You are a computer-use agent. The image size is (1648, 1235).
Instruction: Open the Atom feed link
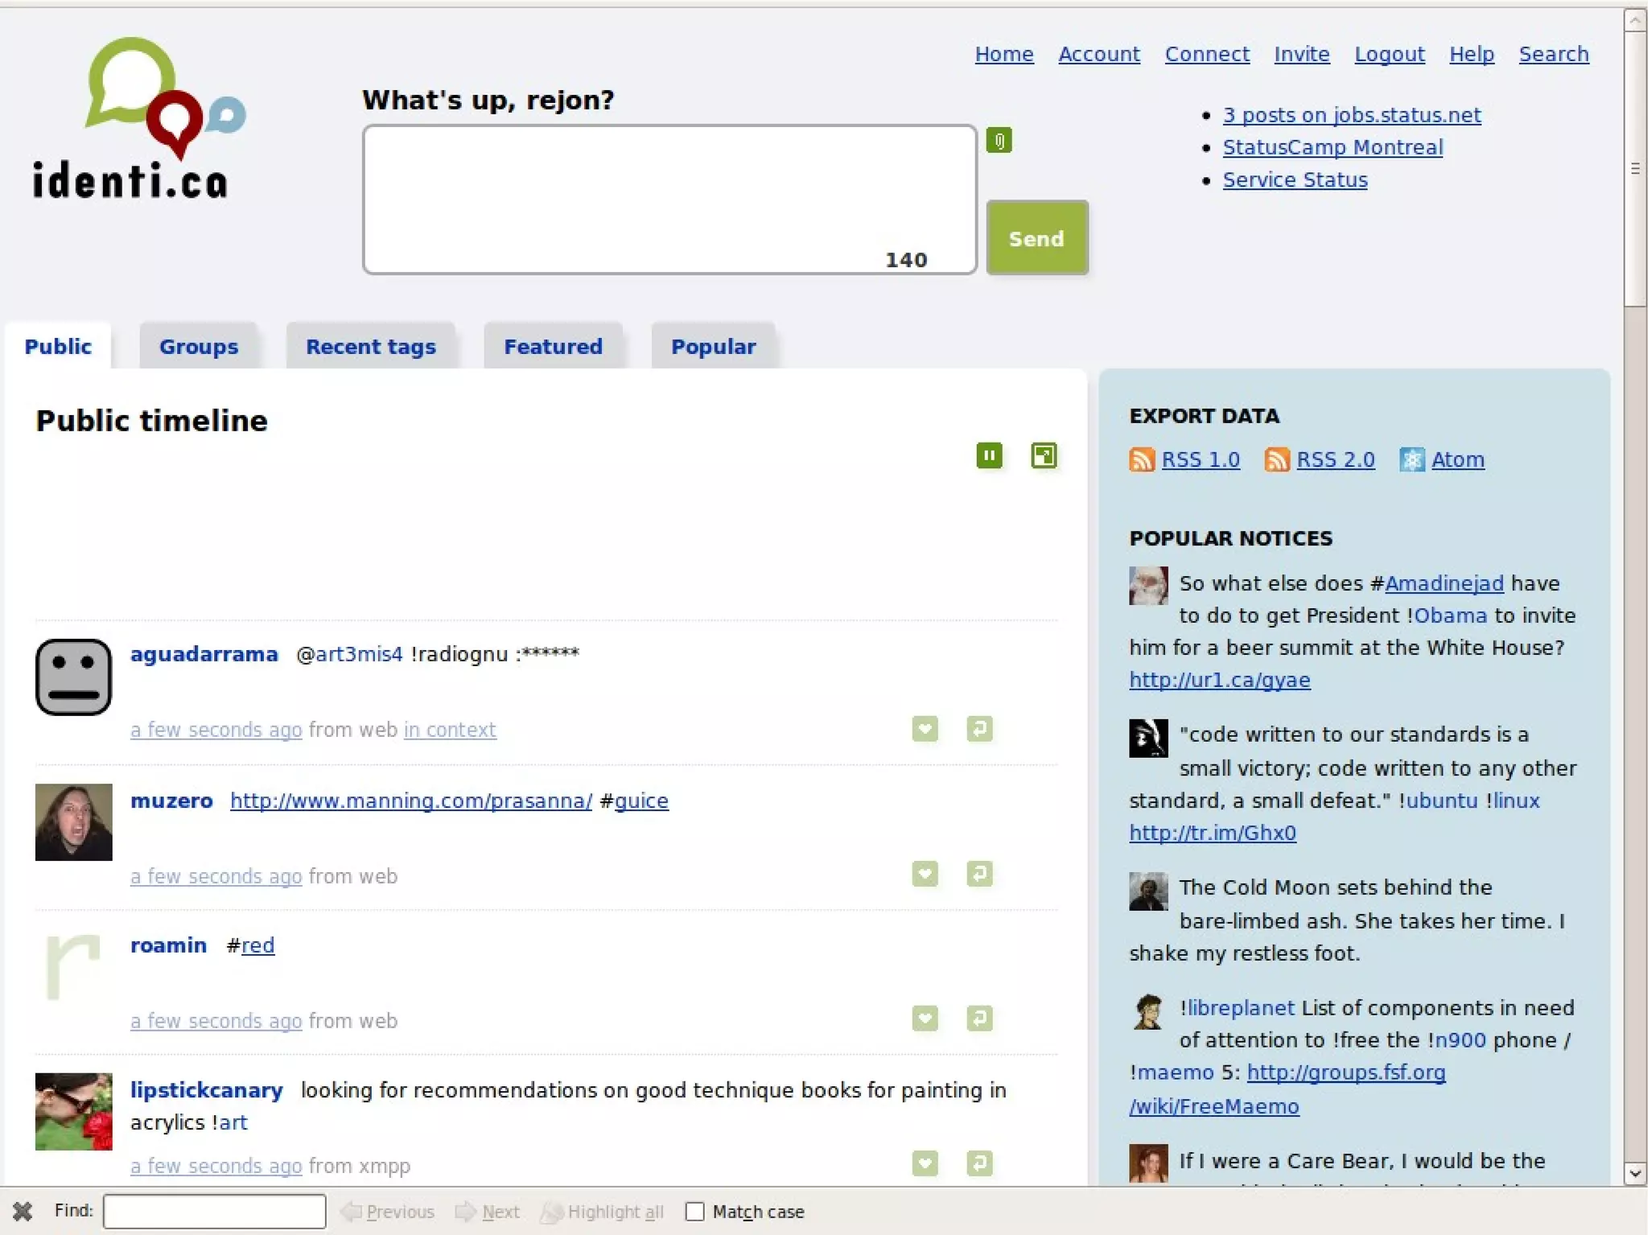(1456, 459)
